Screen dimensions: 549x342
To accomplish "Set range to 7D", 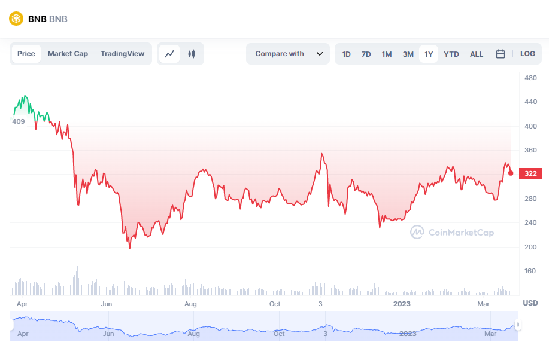I will pyautogui.click(x=366, y=54).
